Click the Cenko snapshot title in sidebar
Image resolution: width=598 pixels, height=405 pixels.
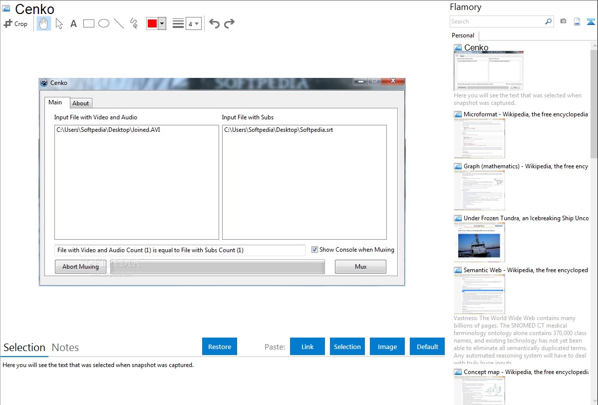click(476, 47)
